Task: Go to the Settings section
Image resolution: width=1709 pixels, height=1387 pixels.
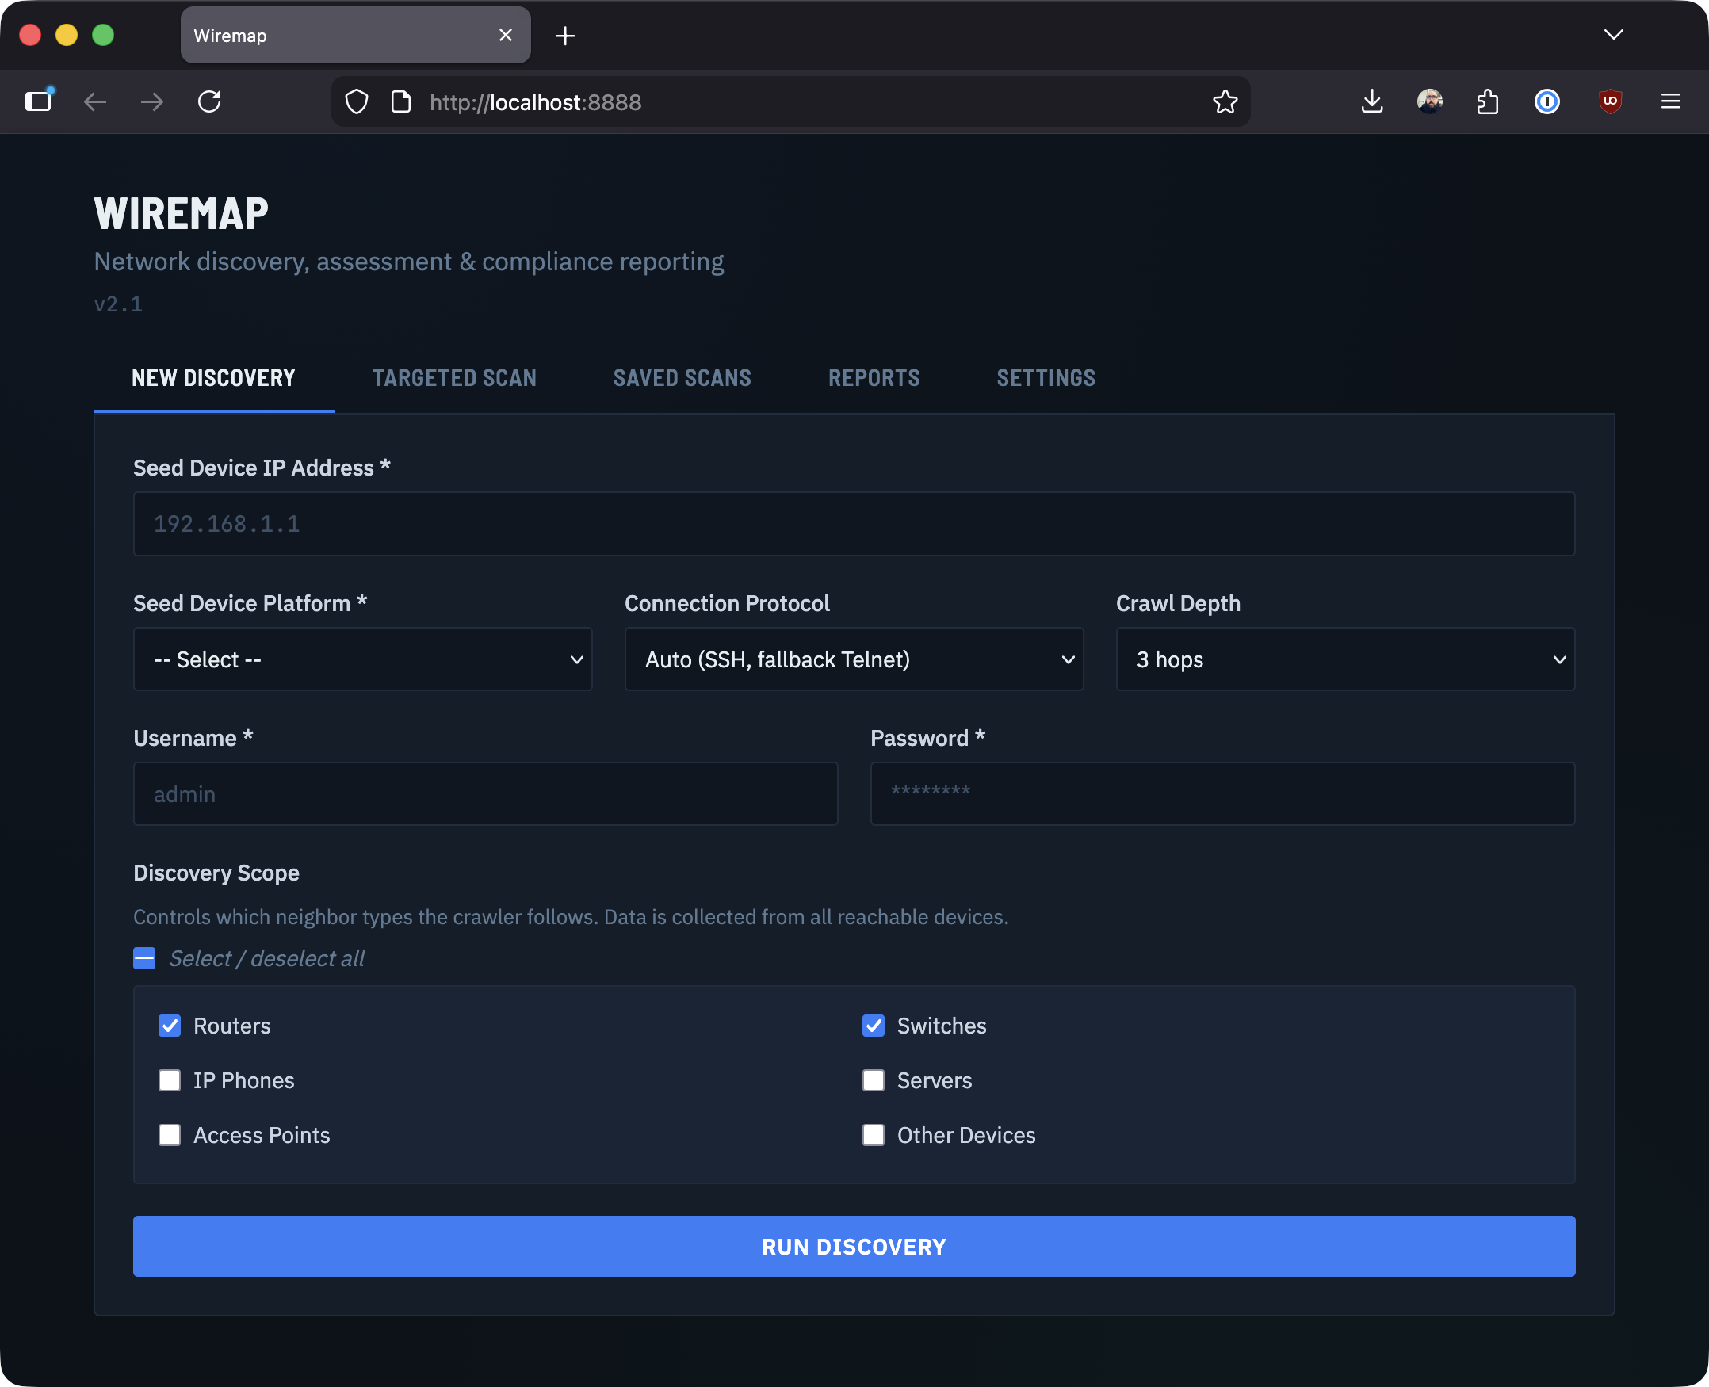Action: (x=1046, y=378)
